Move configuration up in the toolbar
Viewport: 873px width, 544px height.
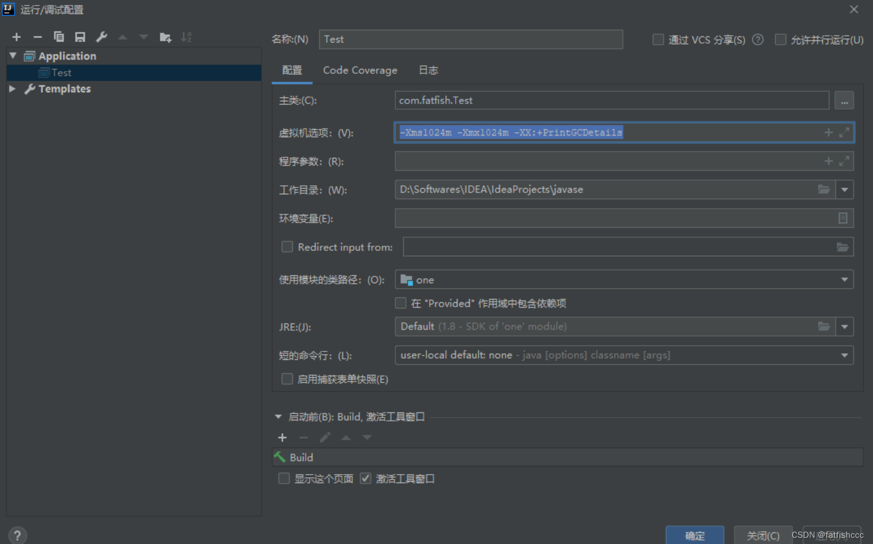(x=123, y=37)
